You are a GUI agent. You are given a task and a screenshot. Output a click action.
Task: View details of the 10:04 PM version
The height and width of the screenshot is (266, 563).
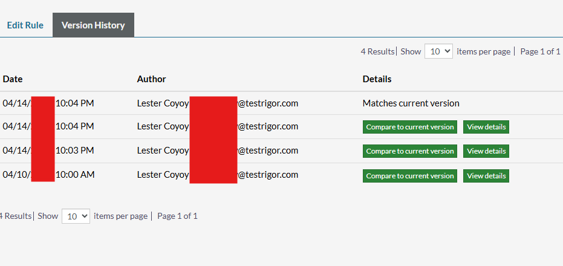(x=486, y=127)
